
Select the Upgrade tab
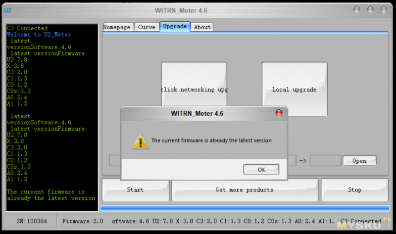click(x=175, y=27)
